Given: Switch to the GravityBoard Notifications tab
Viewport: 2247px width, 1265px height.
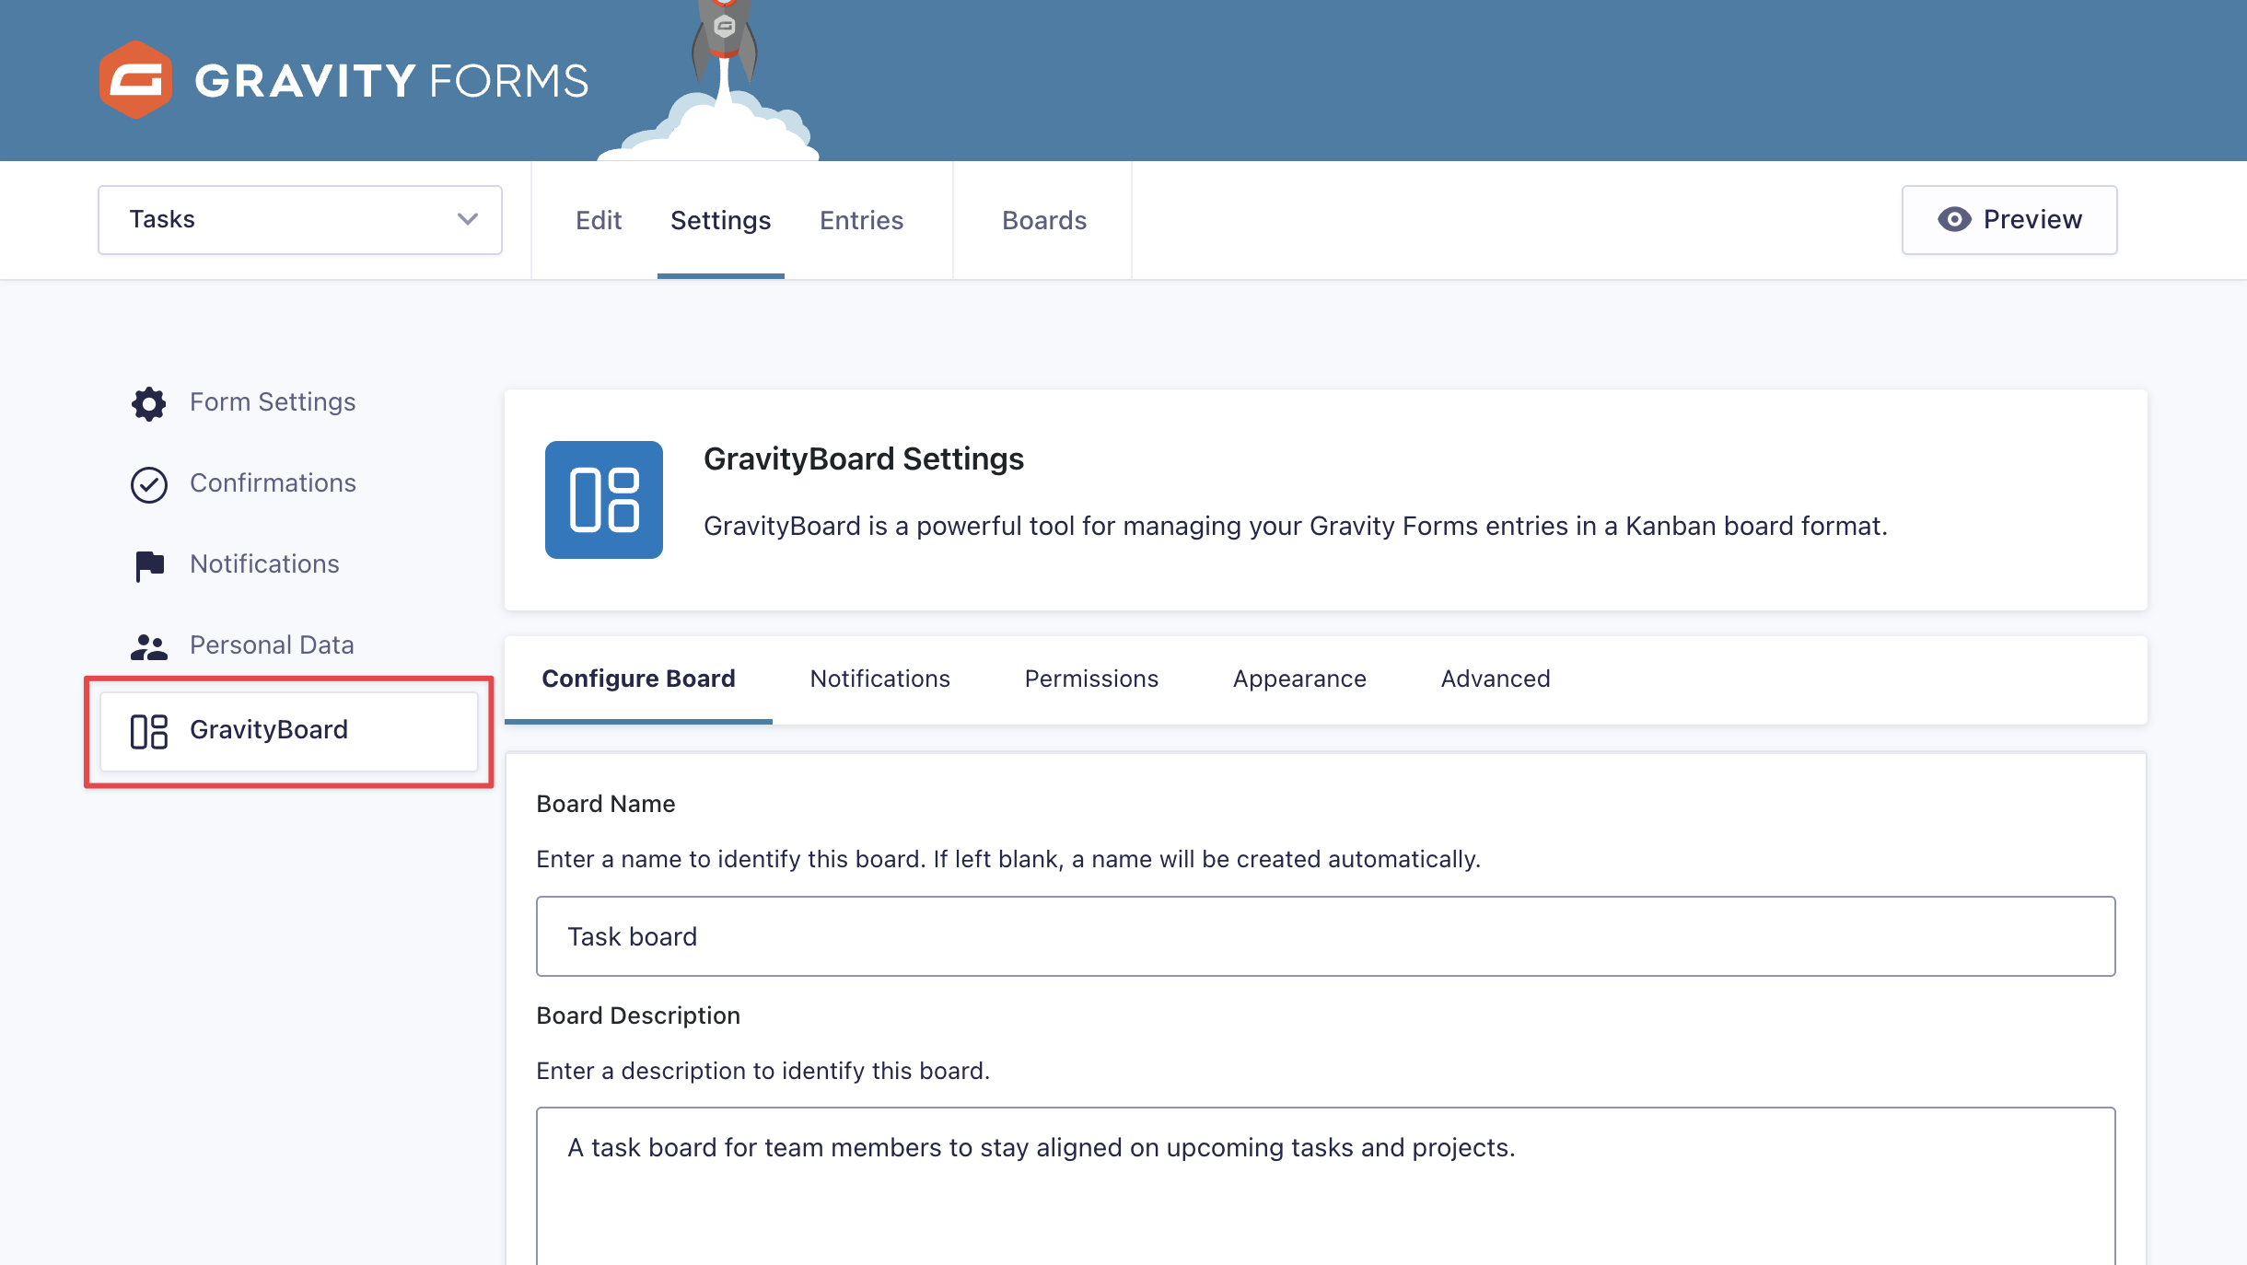Looking at the screenshot, I should (880, 679).
